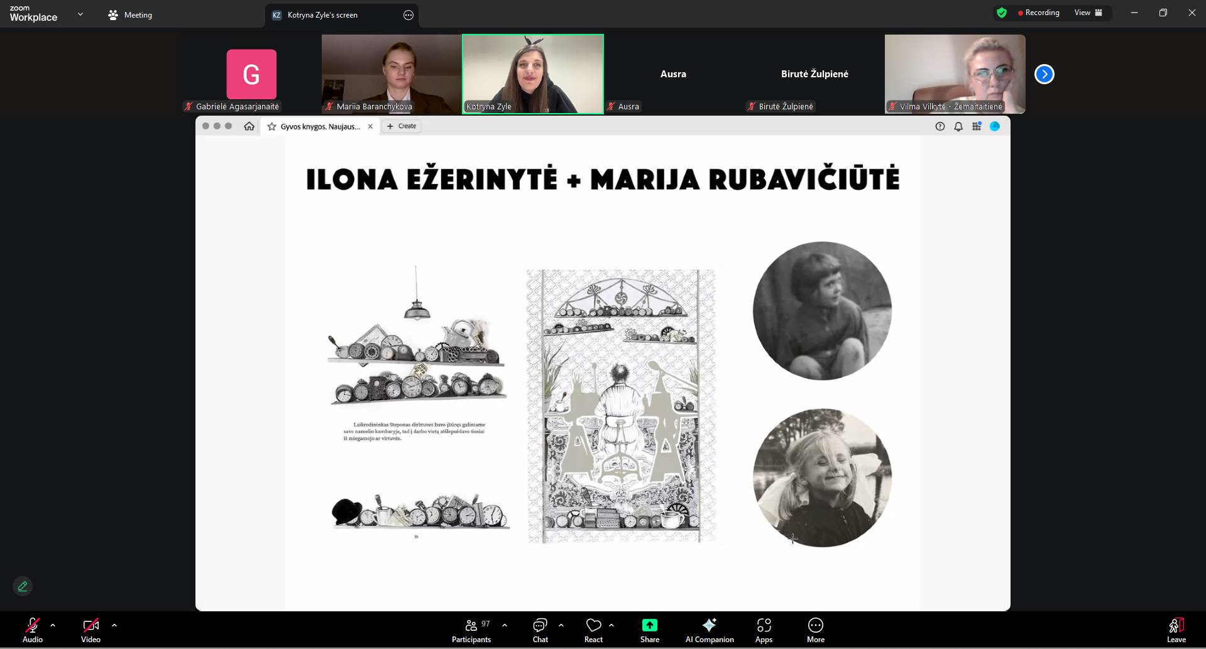This screenshot has height=649, width=1206.
Task: Open the View layout menu
Action: (1088, 13)
